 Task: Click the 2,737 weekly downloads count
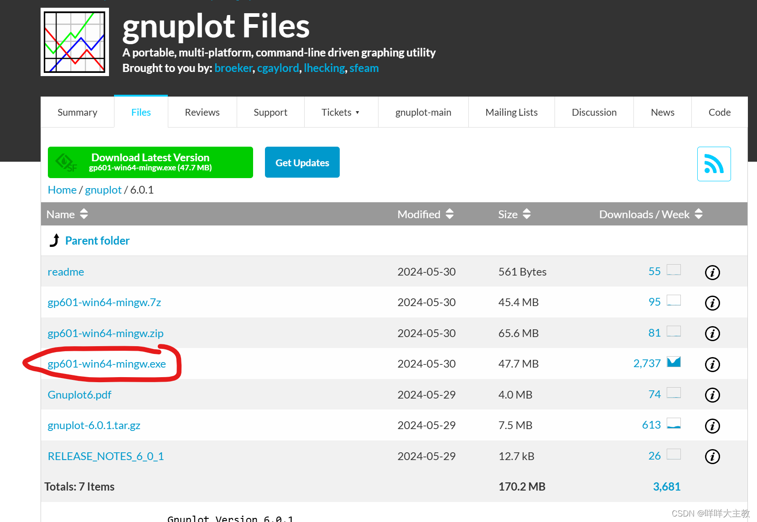click(x=647, y=363)
